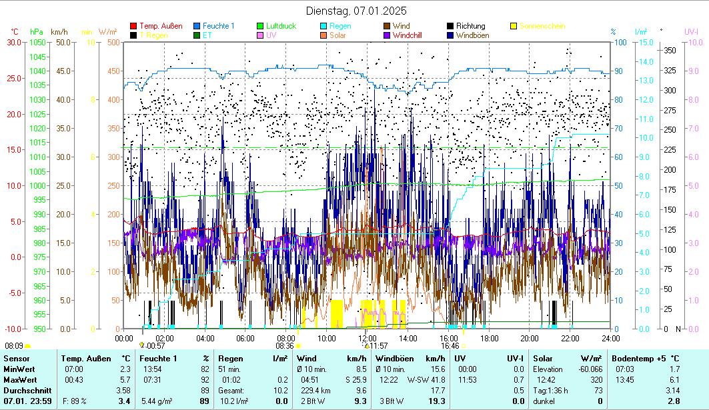Click the purple Windchill legend swatch

click(387, 35)
